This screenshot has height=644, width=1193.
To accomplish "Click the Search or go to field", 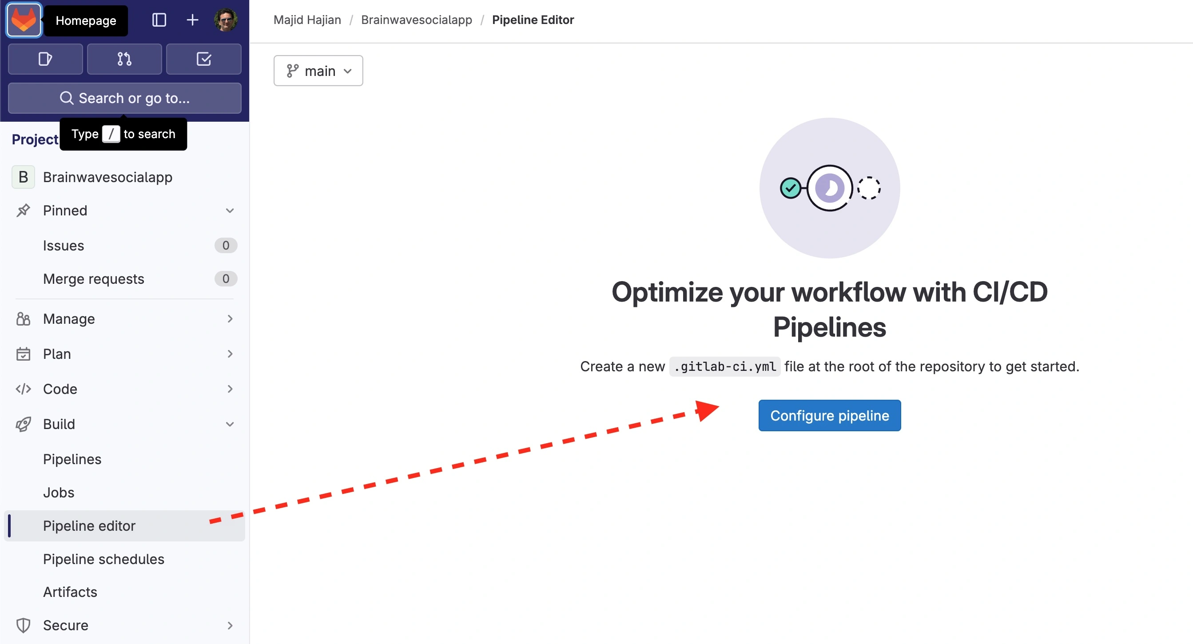I will (124, 98).
